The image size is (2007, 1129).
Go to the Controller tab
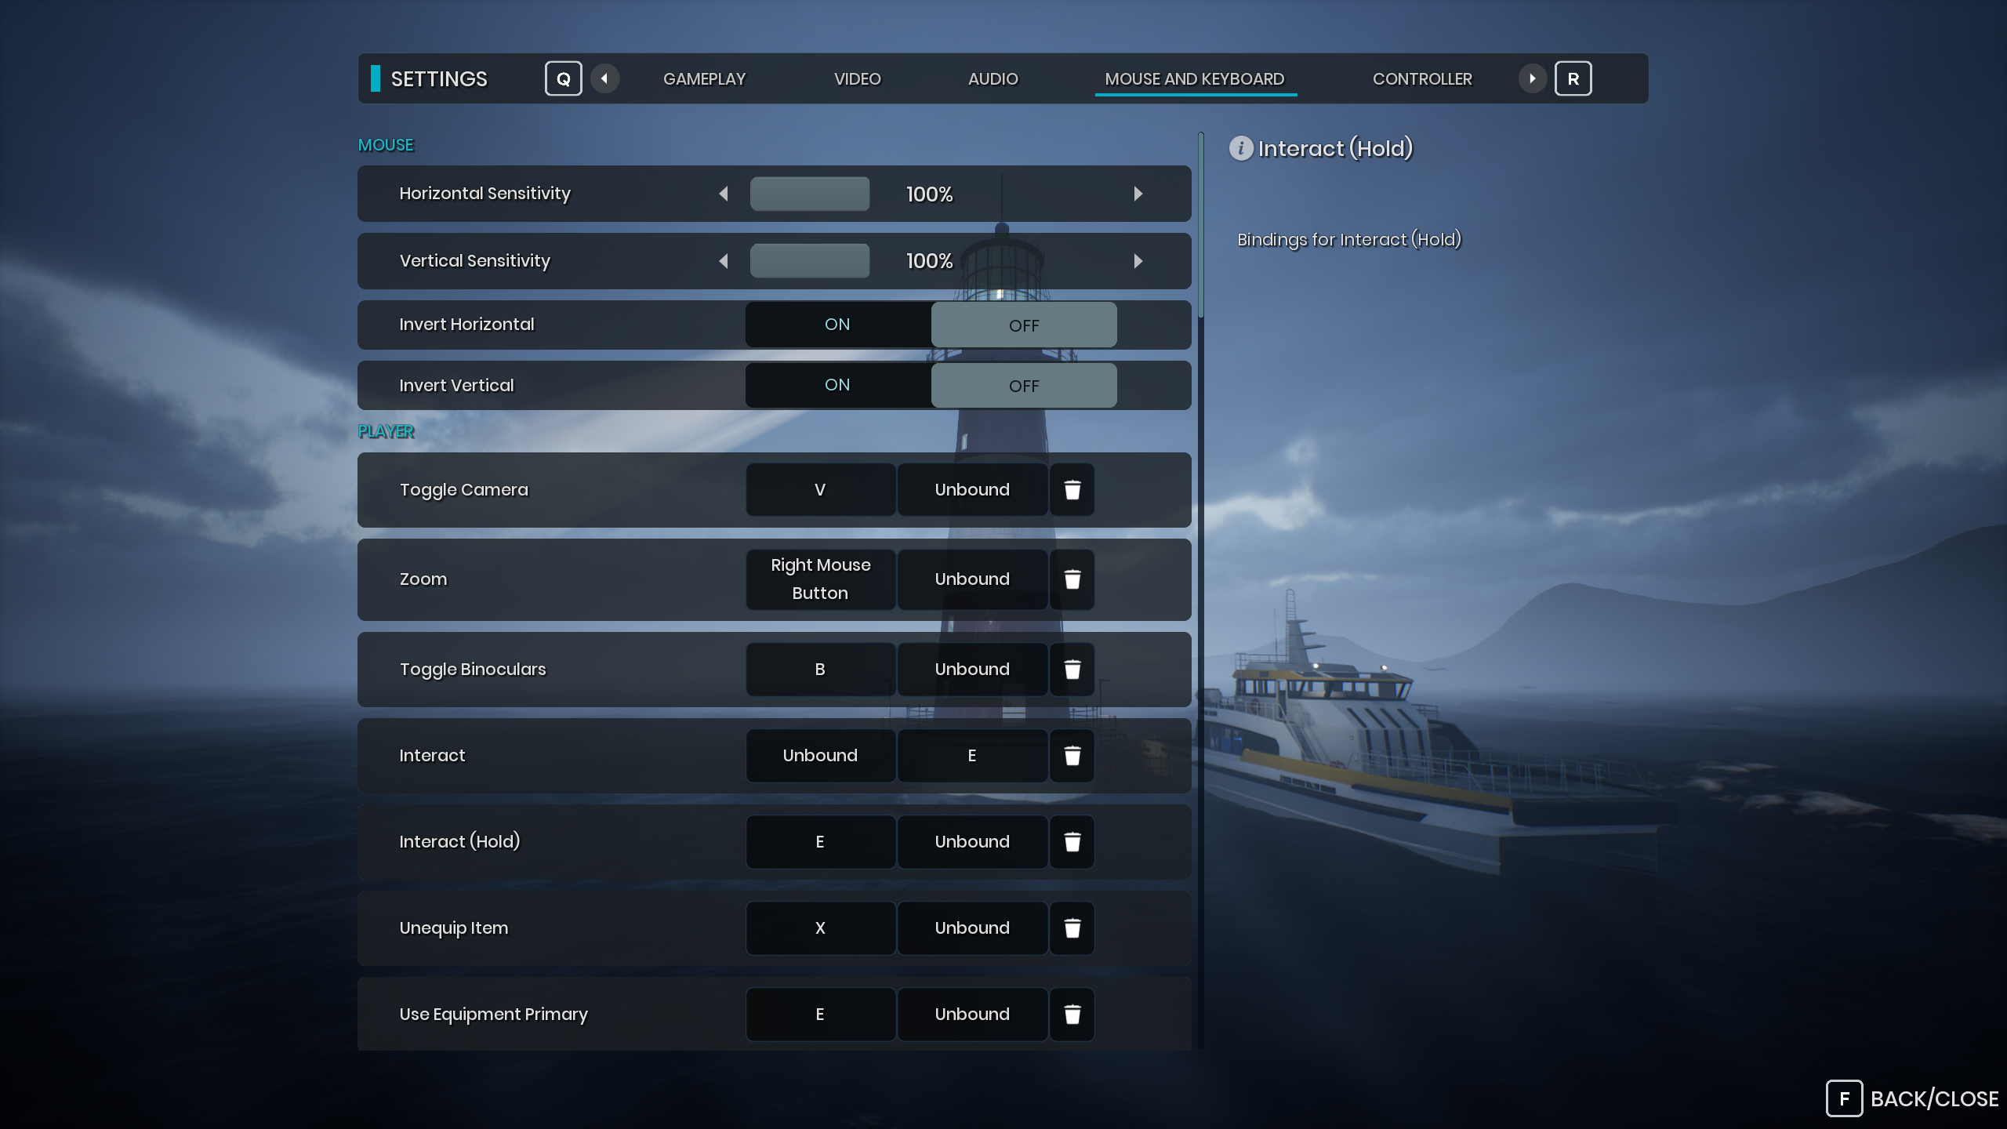point(1422,78)
